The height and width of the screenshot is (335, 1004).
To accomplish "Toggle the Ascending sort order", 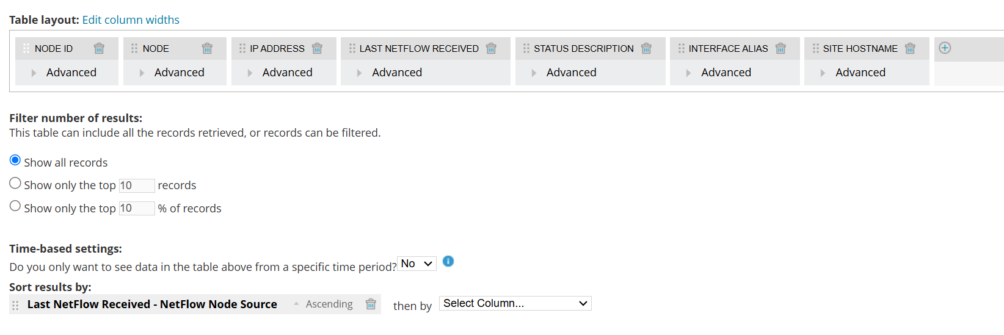I will pos(324,304).
